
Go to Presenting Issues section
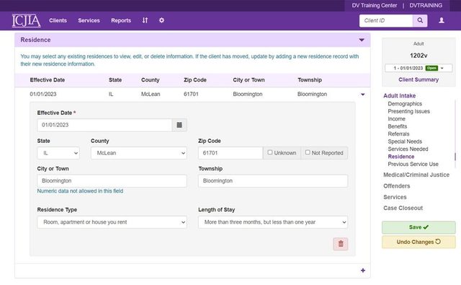pyautogui.click(x=408, y=111)
